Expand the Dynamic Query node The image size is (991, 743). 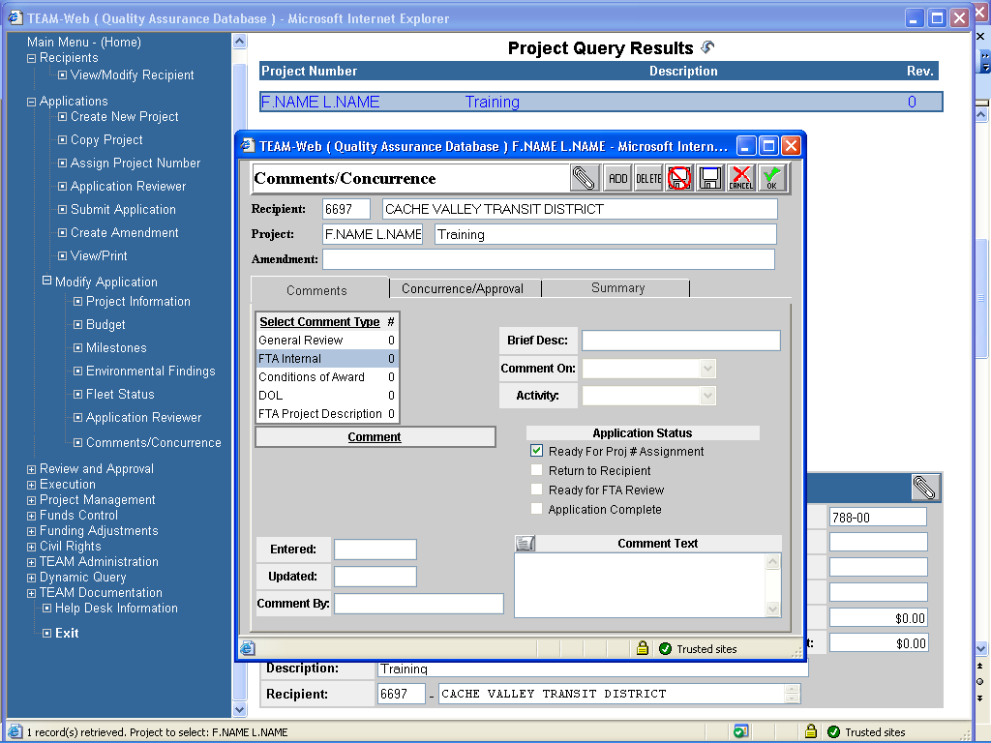[x=31, y=578]
